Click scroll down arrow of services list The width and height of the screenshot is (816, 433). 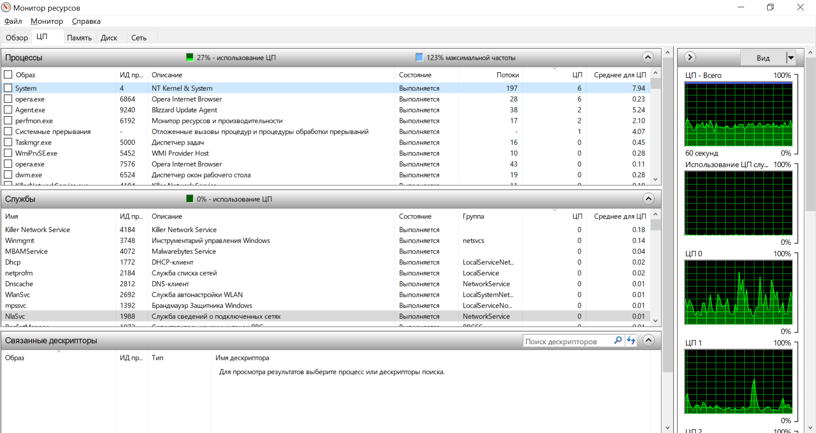(655, 321)
